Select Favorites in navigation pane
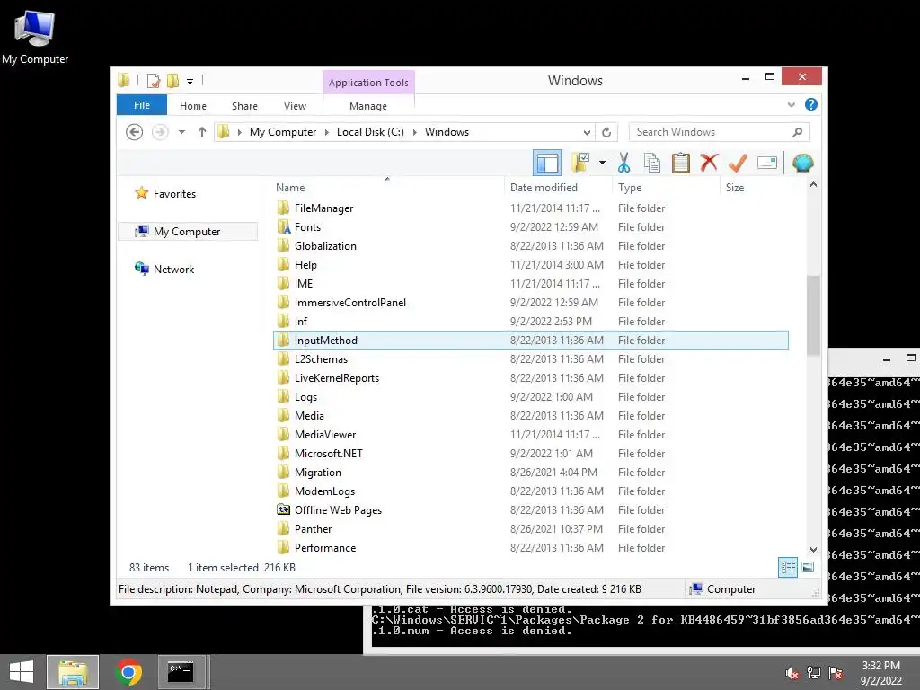Screen dimensions: 920x690 tap(174, 194)
